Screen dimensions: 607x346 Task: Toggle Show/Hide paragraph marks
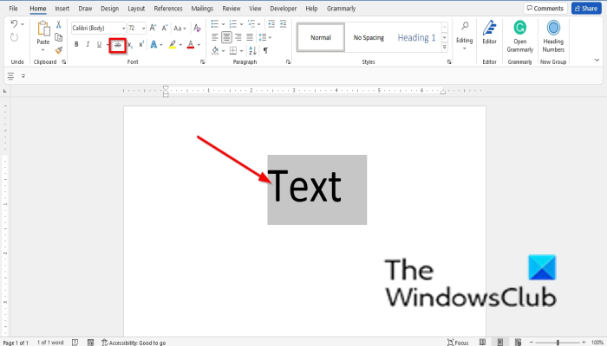(x=265, y=51)
